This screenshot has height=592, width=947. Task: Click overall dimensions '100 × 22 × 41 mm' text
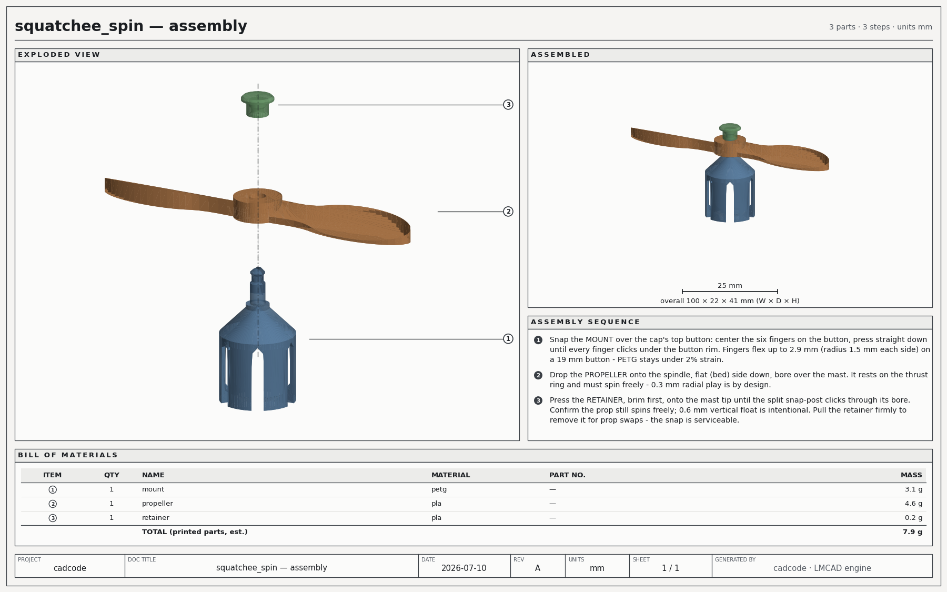[730, 301]
